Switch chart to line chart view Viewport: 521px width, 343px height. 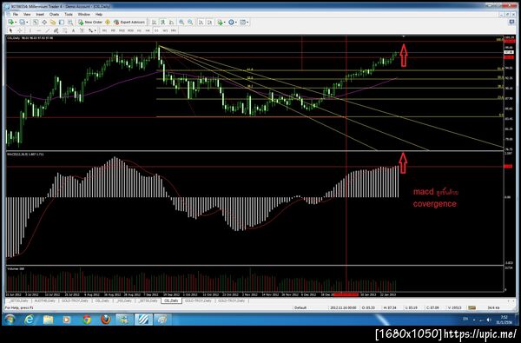click(171, 22)
